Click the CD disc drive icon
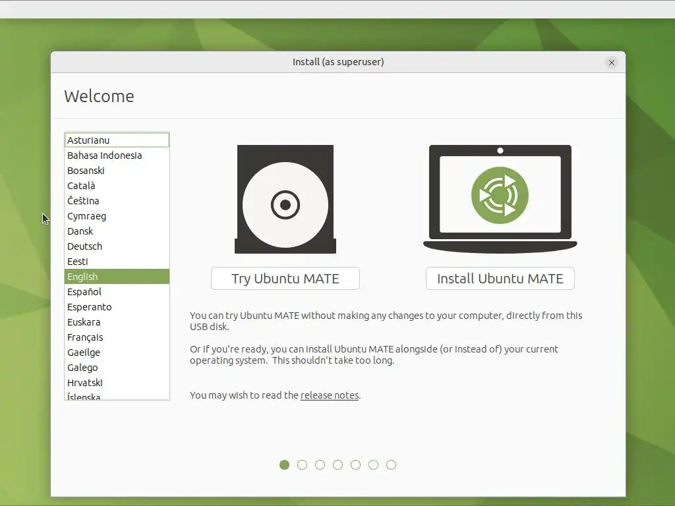Screen dimensions: 675x506 click(x=285, y=199)
